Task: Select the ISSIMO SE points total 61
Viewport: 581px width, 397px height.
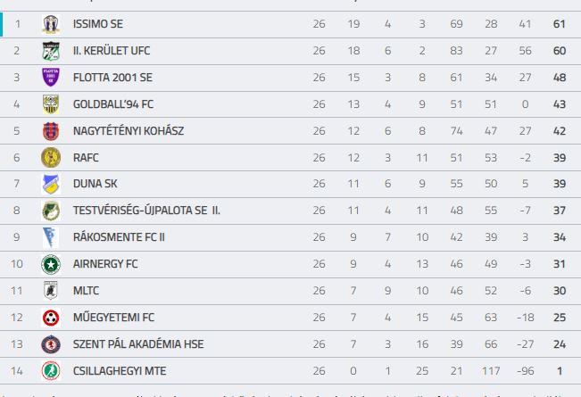Action: click(560, 24)
